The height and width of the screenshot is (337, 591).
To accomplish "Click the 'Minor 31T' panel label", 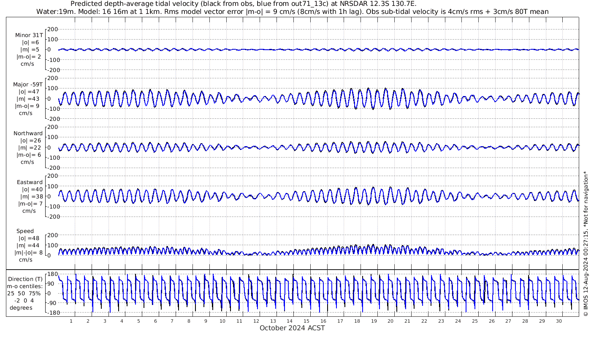I will (29, 35).
